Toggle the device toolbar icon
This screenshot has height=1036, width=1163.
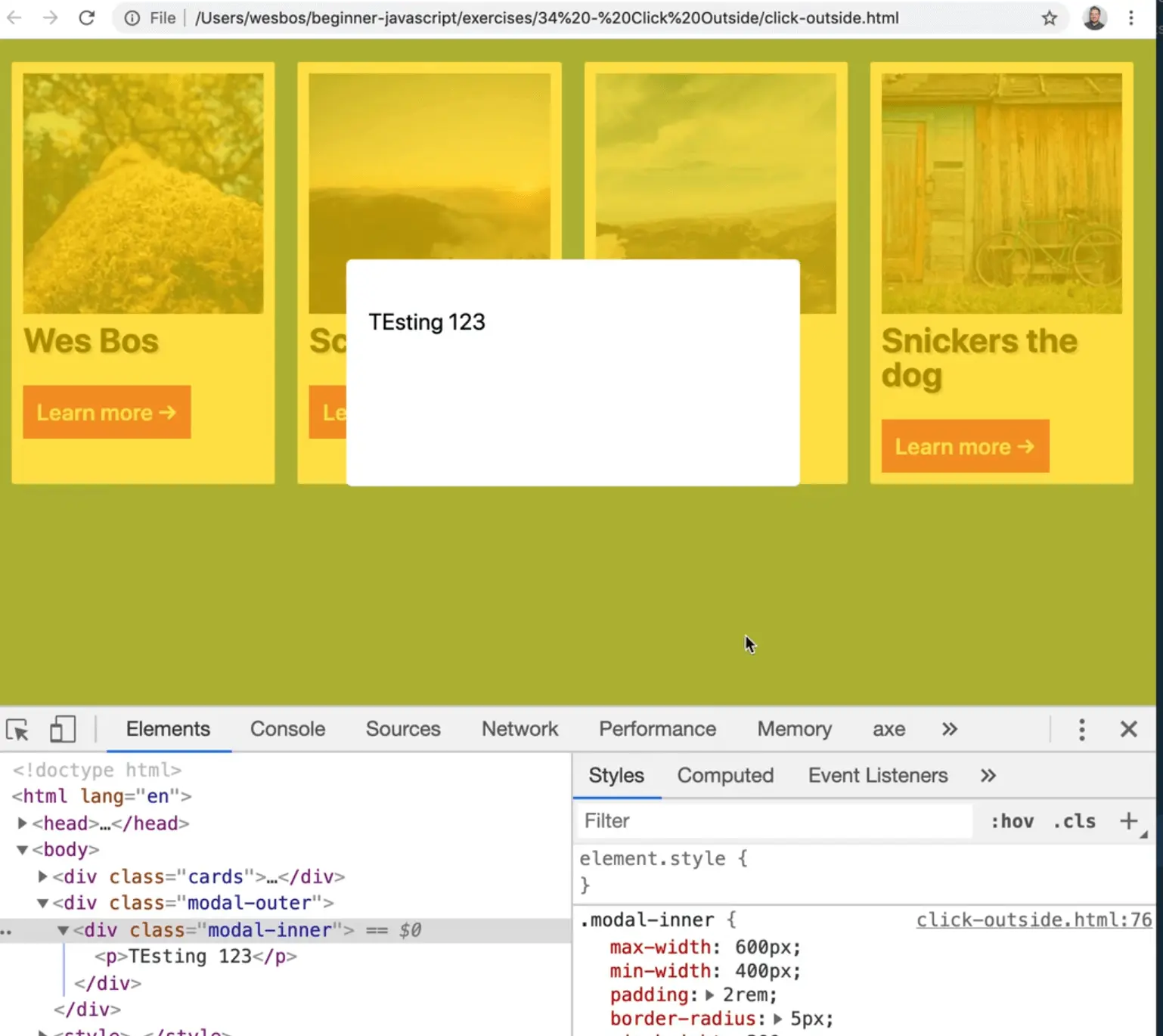click(x=62, y=730)
